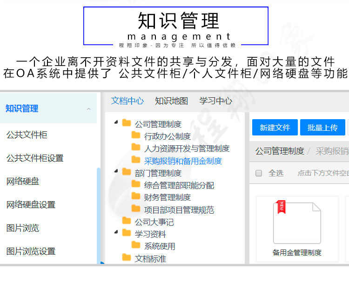Click the 财务管理制度 folder icon

point(136,196)
